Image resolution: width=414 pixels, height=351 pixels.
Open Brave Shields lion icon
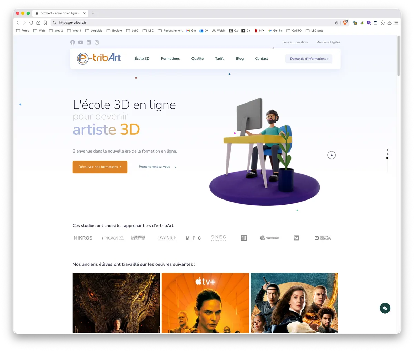click(345, 22)
